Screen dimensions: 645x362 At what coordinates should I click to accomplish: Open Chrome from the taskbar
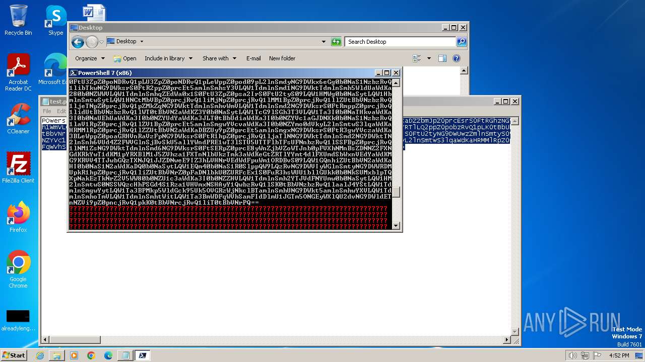(91, 355)
